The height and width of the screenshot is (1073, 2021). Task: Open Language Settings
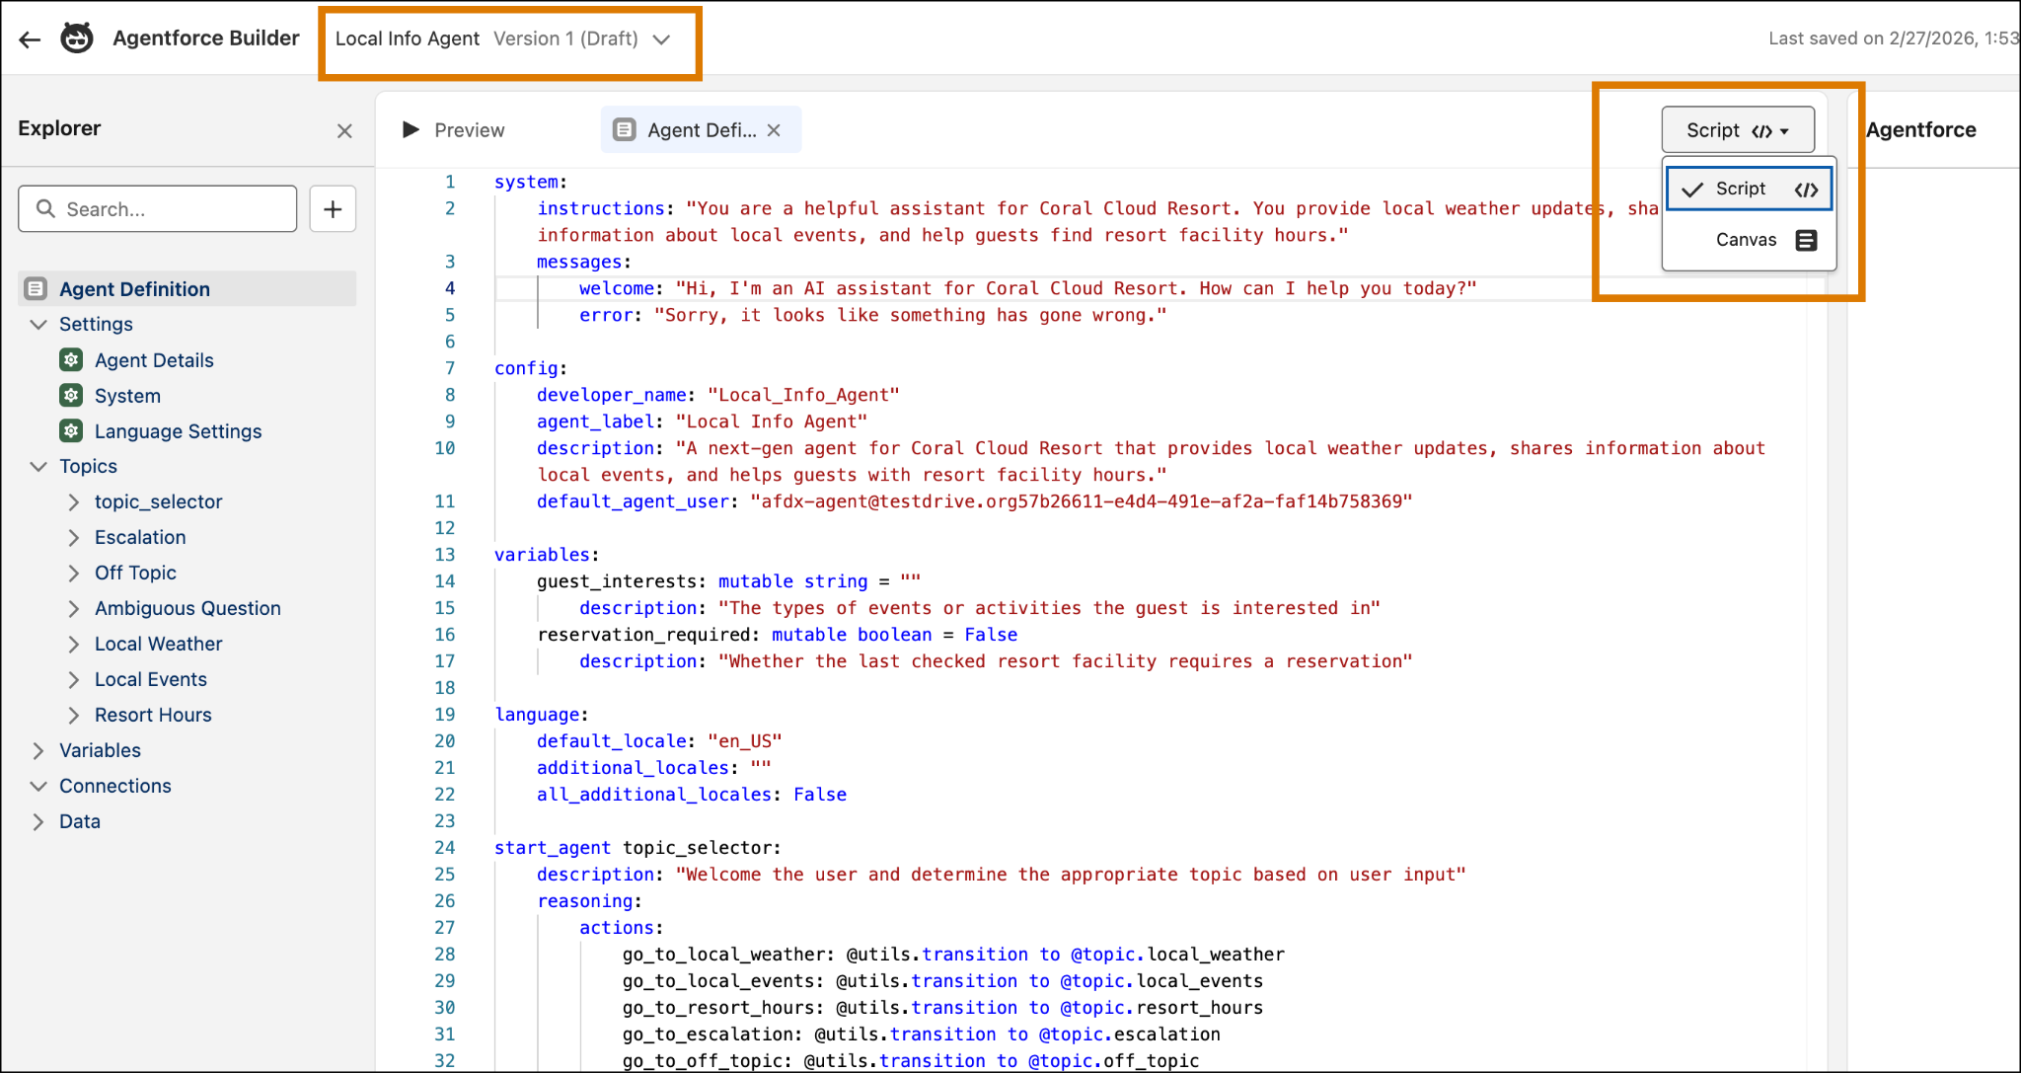click(x=178, y=431)
